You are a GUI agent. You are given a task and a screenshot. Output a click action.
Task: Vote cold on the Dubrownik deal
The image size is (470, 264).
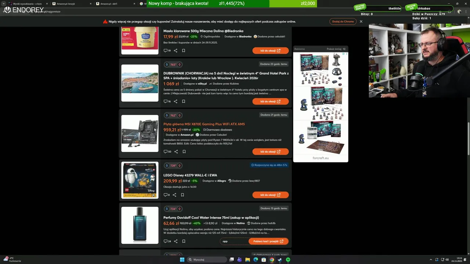[x=167, y=65]
